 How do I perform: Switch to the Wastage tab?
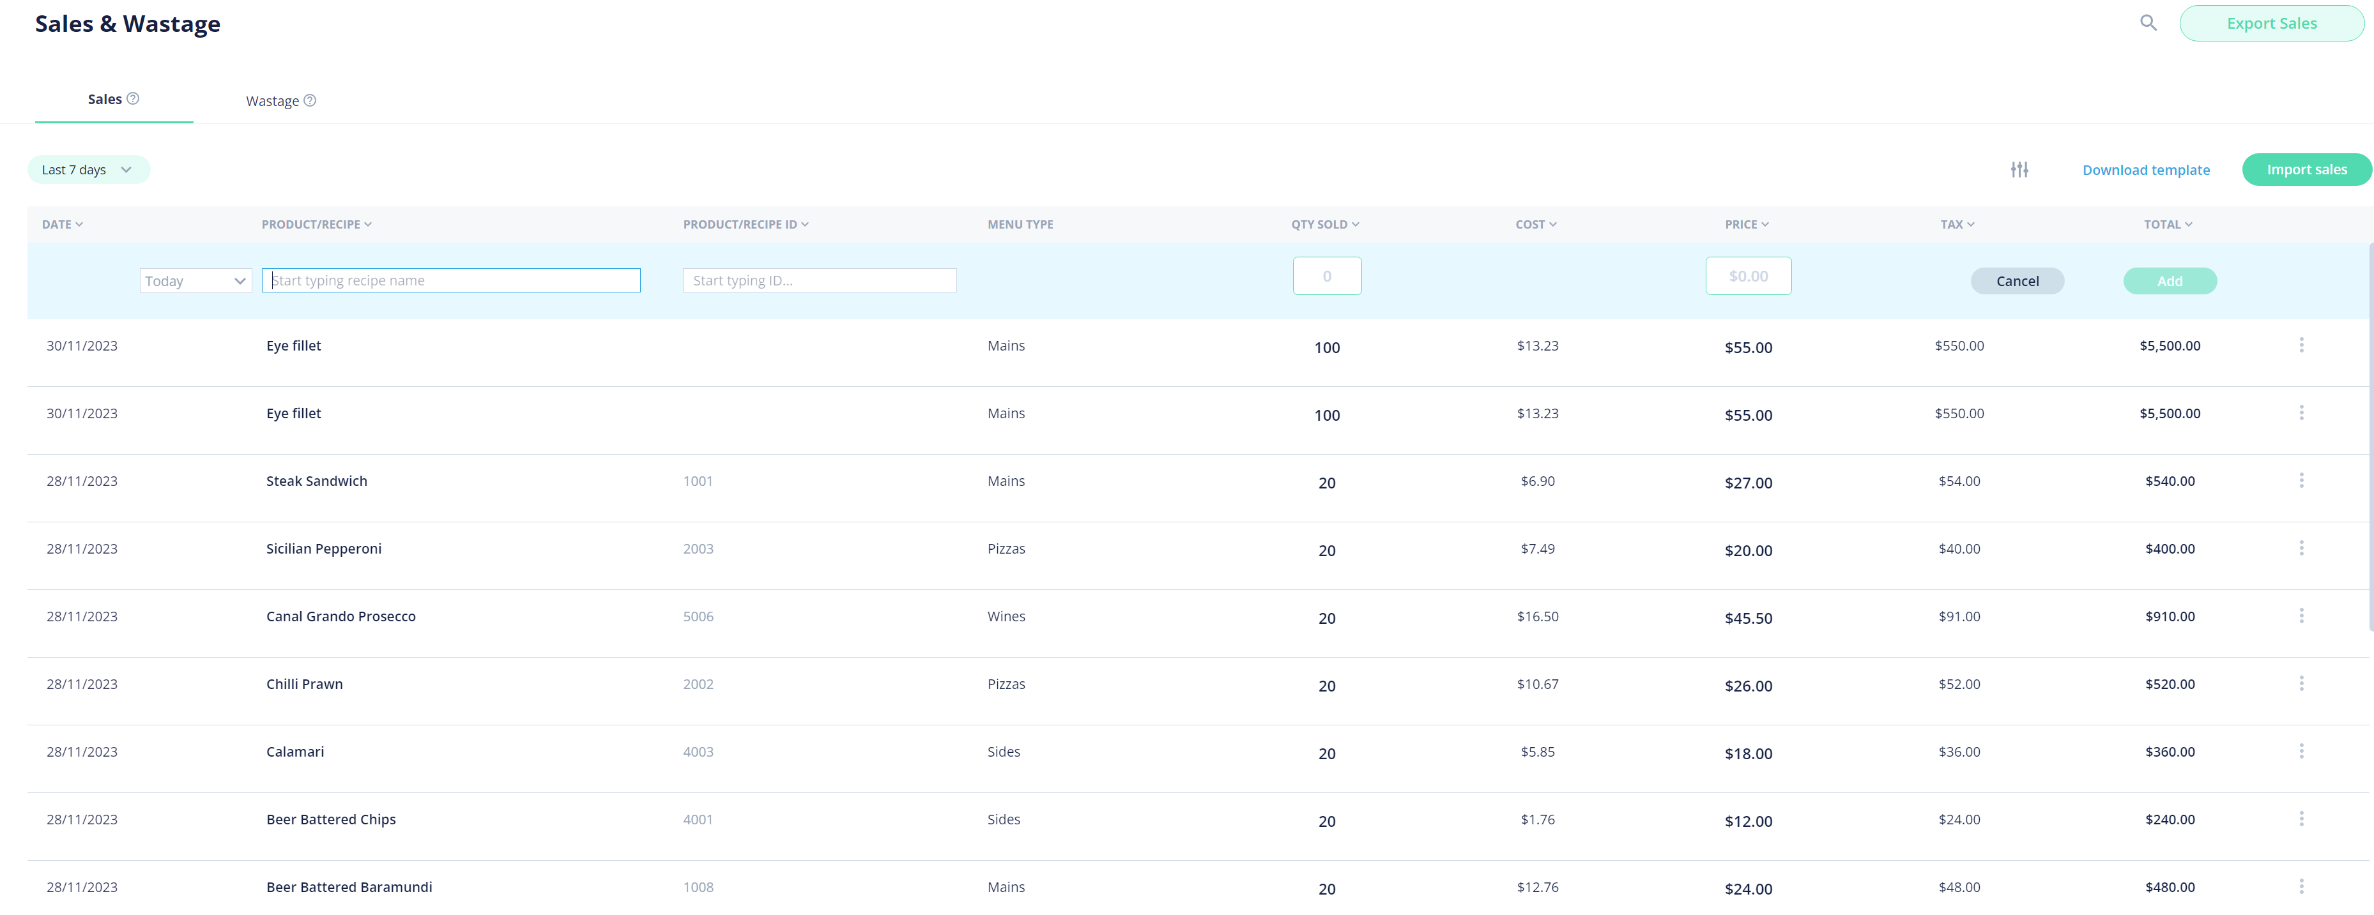[x=273, y=102]
